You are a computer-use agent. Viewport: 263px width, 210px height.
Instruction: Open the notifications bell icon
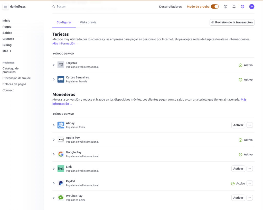click(234, 7)
